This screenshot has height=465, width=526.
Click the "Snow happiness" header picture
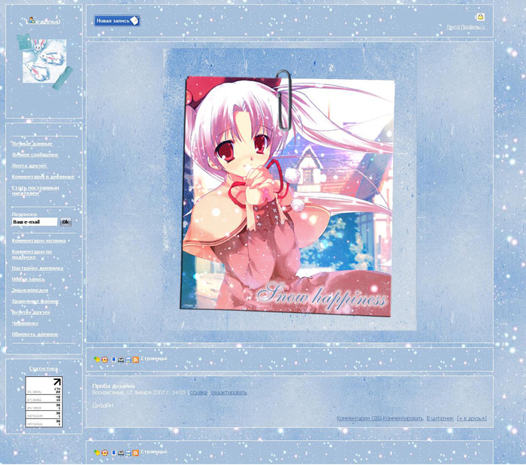coord(290,190)
